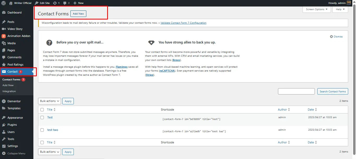Click the bottom Apply button

tap(68, 152)
